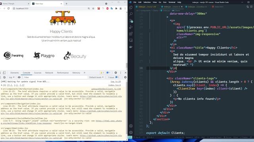Switch to Sources tab in DevTools

pos(38,73)
